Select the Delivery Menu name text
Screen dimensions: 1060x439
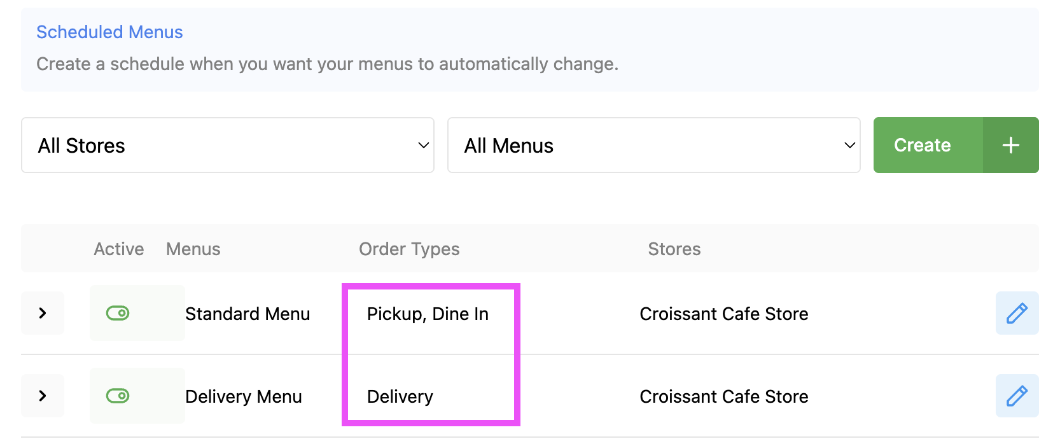[244, 396]
